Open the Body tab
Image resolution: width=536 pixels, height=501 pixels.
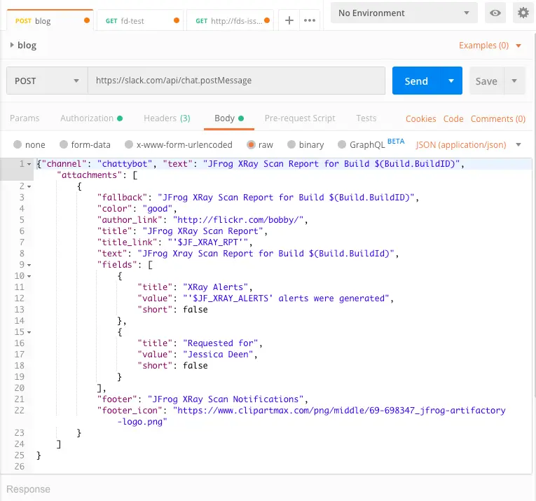tap(228, 118)
